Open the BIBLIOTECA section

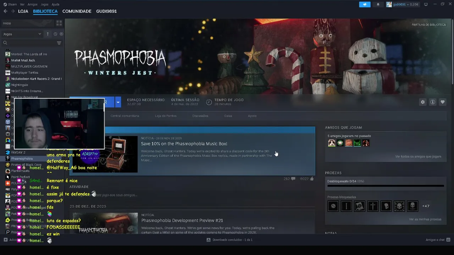[x=45, y=11]
